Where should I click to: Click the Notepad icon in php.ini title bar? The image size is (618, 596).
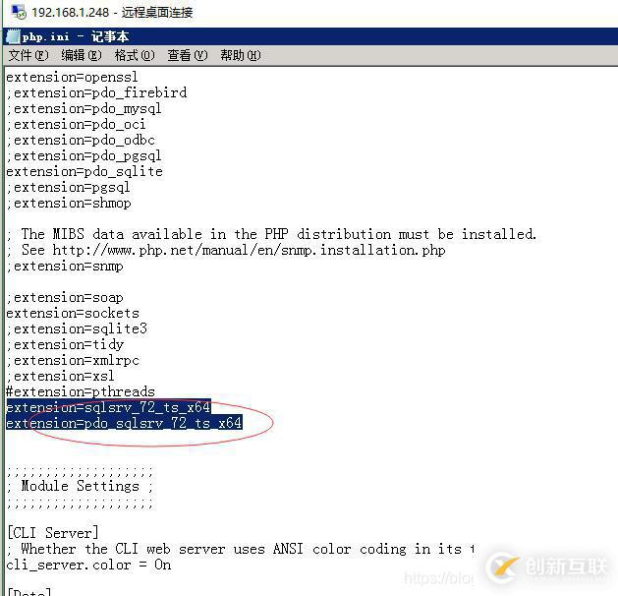(13, 36)
